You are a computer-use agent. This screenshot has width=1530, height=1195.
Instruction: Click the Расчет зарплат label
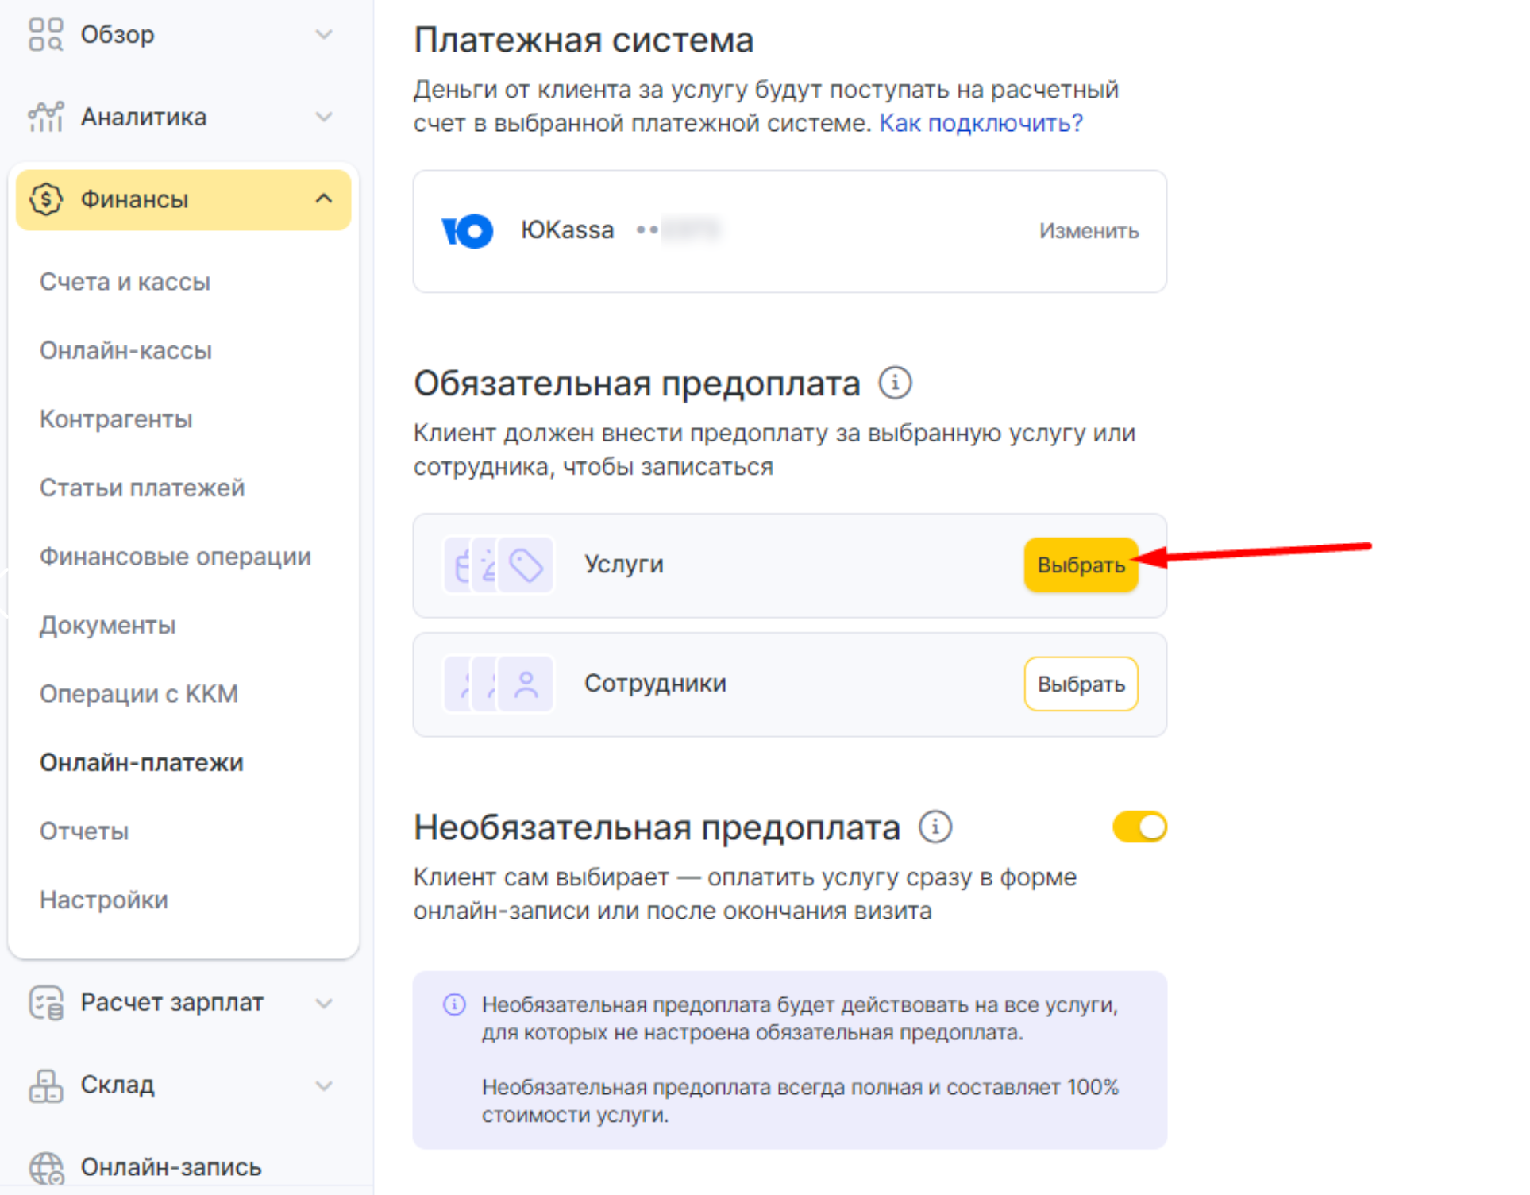(x=171, y=1003)
